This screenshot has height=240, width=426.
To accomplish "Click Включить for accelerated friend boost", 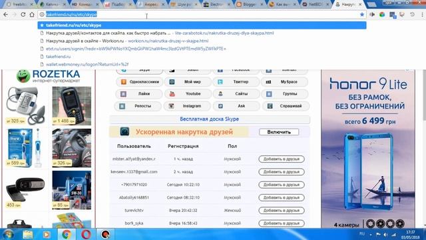I will pos(279,132).
